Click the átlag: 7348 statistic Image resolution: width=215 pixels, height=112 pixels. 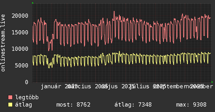[x=133, y=105]
